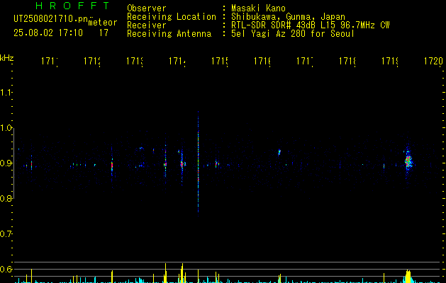446x283 pixels.
Task: Select observer name Masaki Kano
Action: [x=258, y=8]
